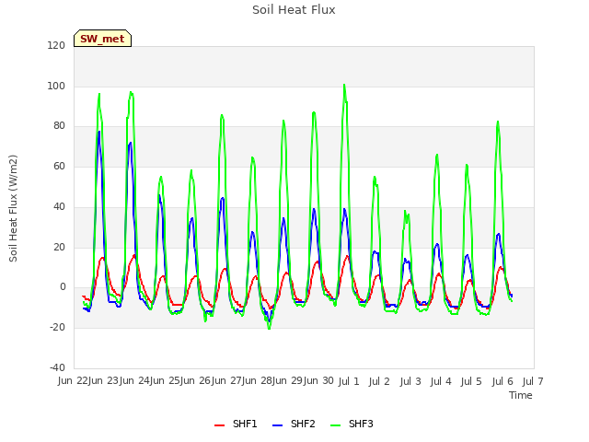The width and height of the screenshot is (589, 442).
Task: Click the 120 y-axis tick label
Action: [x=56, y=45]
